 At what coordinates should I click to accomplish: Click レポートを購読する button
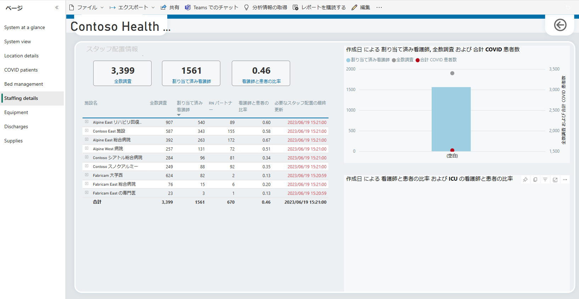click(x=319, y=7)
